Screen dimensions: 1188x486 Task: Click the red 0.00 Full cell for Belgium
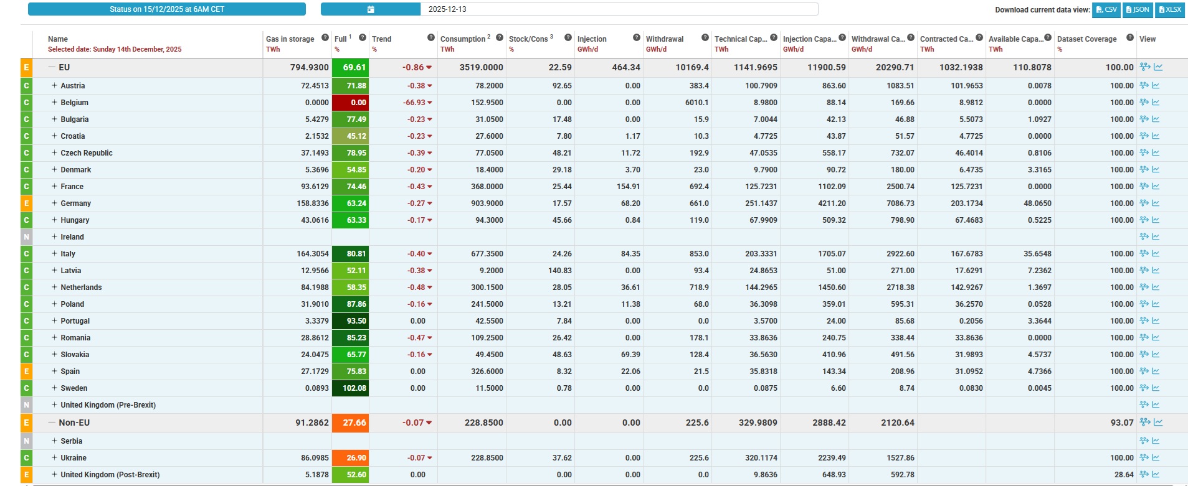pyautogui.click(x=350, y=103)
